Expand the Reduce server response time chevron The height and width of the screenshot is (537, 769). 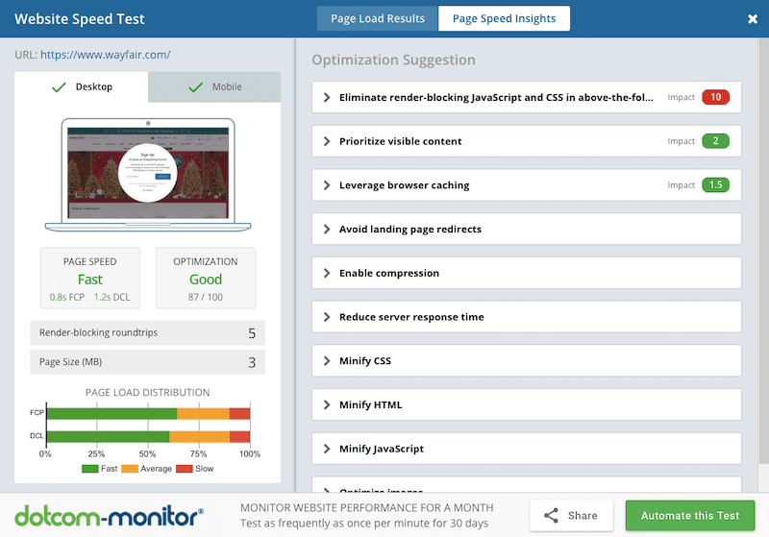pyautogui.click(x=327, y=317)
